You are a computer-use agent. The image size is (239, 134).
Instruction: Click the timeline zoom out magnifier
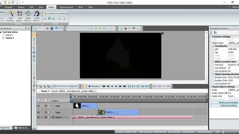(44, 86)
